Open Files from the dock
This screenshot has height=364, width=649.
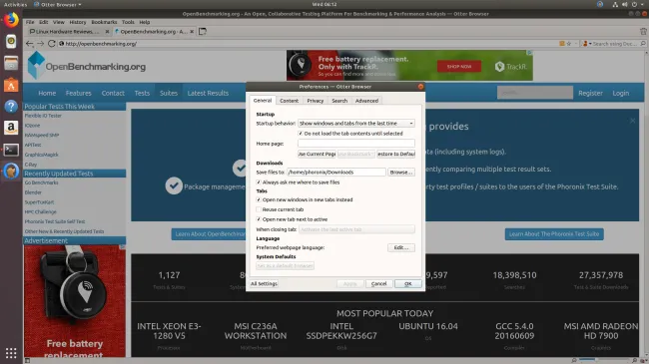tap(11, 63)
